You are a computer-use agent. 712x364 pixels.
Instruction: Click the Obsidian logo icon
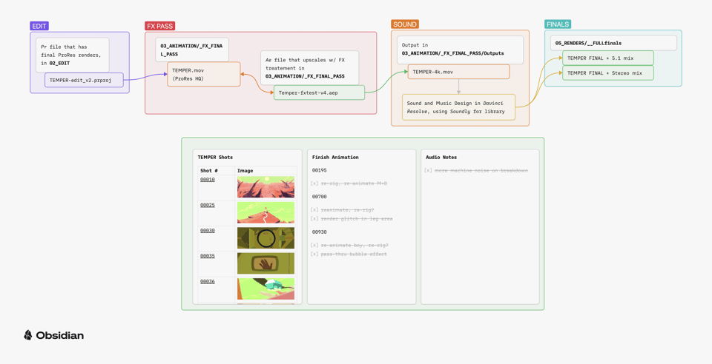click(28, 335)
